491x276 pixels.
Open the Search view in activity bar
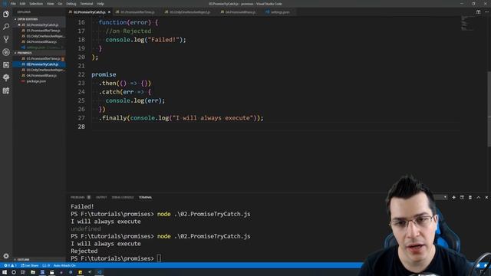pos(6,27)
